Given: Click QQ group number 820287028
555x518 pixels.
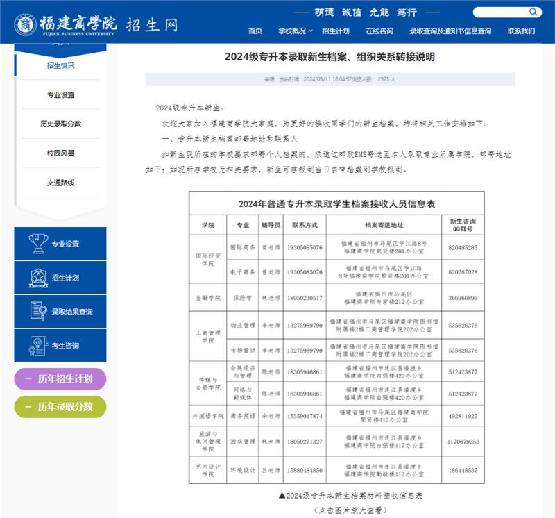Looking at the screenshot, I should 463,272.
